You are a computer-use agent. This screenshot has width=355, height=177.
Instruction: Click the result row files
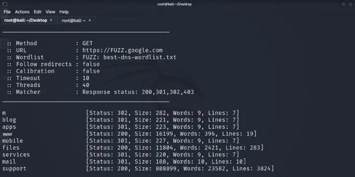(133, 147)
